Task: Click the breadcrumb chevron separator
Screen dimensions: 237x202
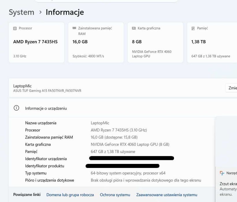Action: point(40,12)
